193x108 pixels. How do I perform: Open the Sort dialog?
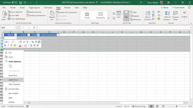119,15
